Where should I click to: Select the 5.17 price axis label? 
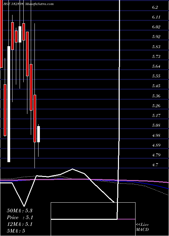point(156,115)
